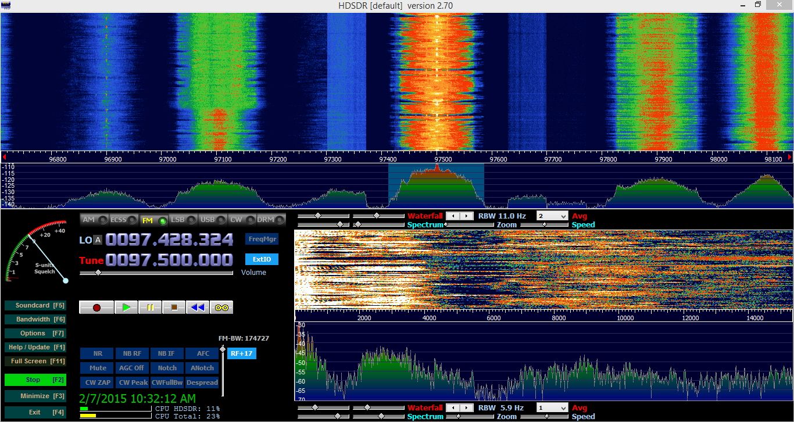Image resolution: width=794 pixels, height=422 pixels.
Task: Click the LO frequency display 0097.428.324
Action: click(169, 239)
